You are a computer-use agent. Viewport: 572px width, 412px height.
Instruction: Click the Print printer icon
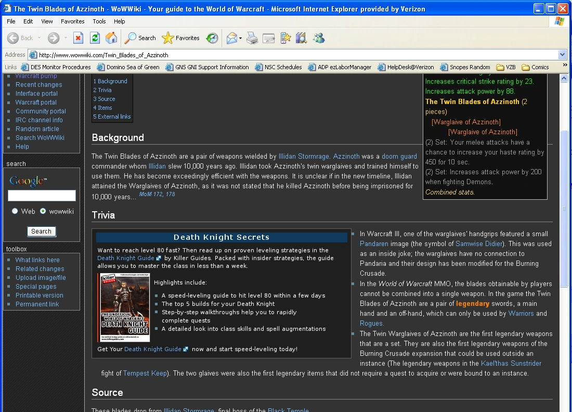pos(252,38)
